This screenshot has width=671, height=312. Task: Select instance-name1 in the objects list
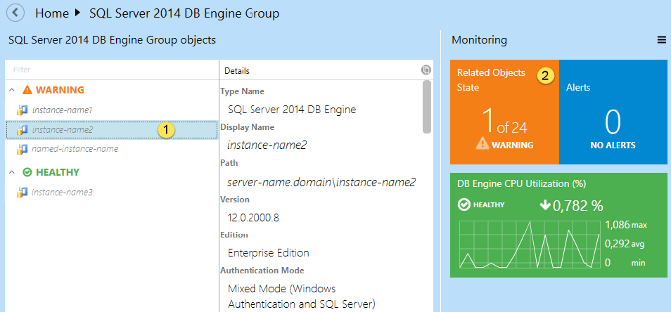click(63, 110)
